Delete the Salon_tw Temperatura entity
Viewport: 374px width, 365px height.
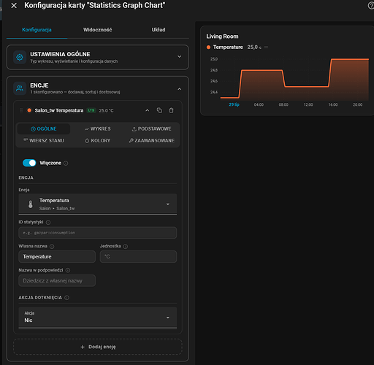[x=172, y=110]
